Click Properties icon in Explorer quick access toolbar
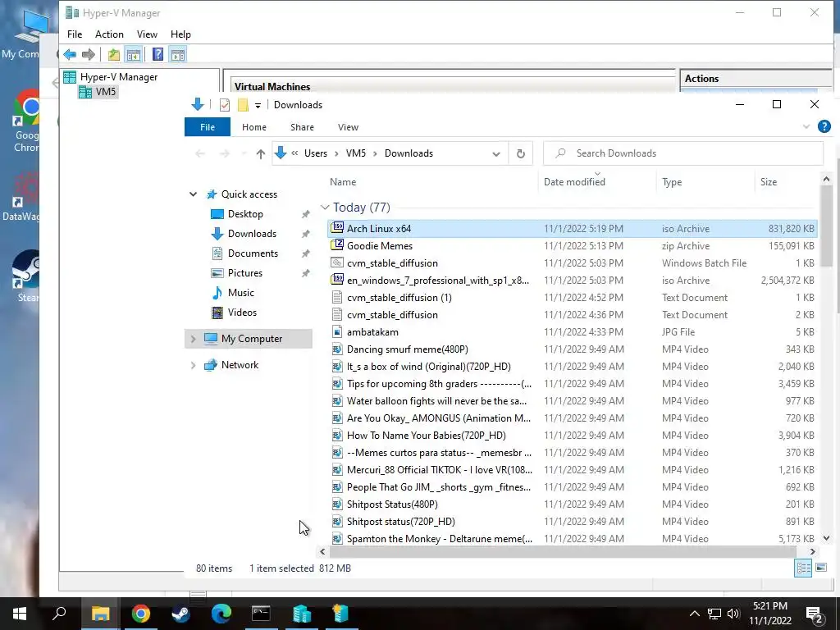 click(225, 105)
